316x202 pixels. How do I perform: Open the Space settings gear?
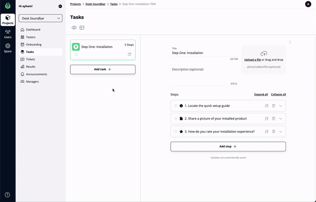[8, 48]
